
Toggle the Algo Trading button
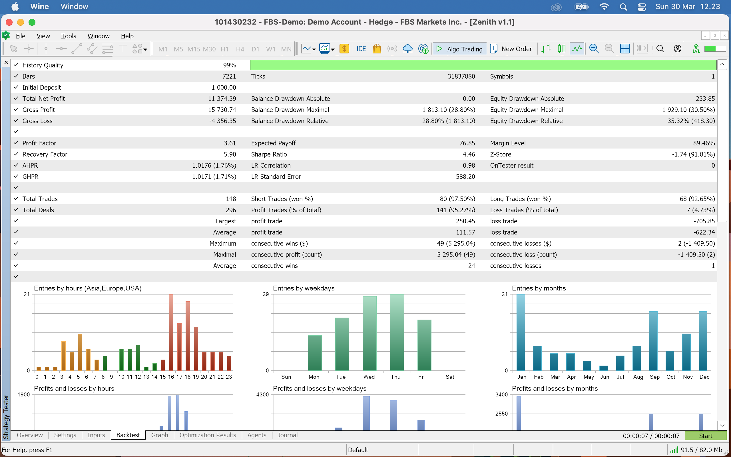[x=459, y=49]
